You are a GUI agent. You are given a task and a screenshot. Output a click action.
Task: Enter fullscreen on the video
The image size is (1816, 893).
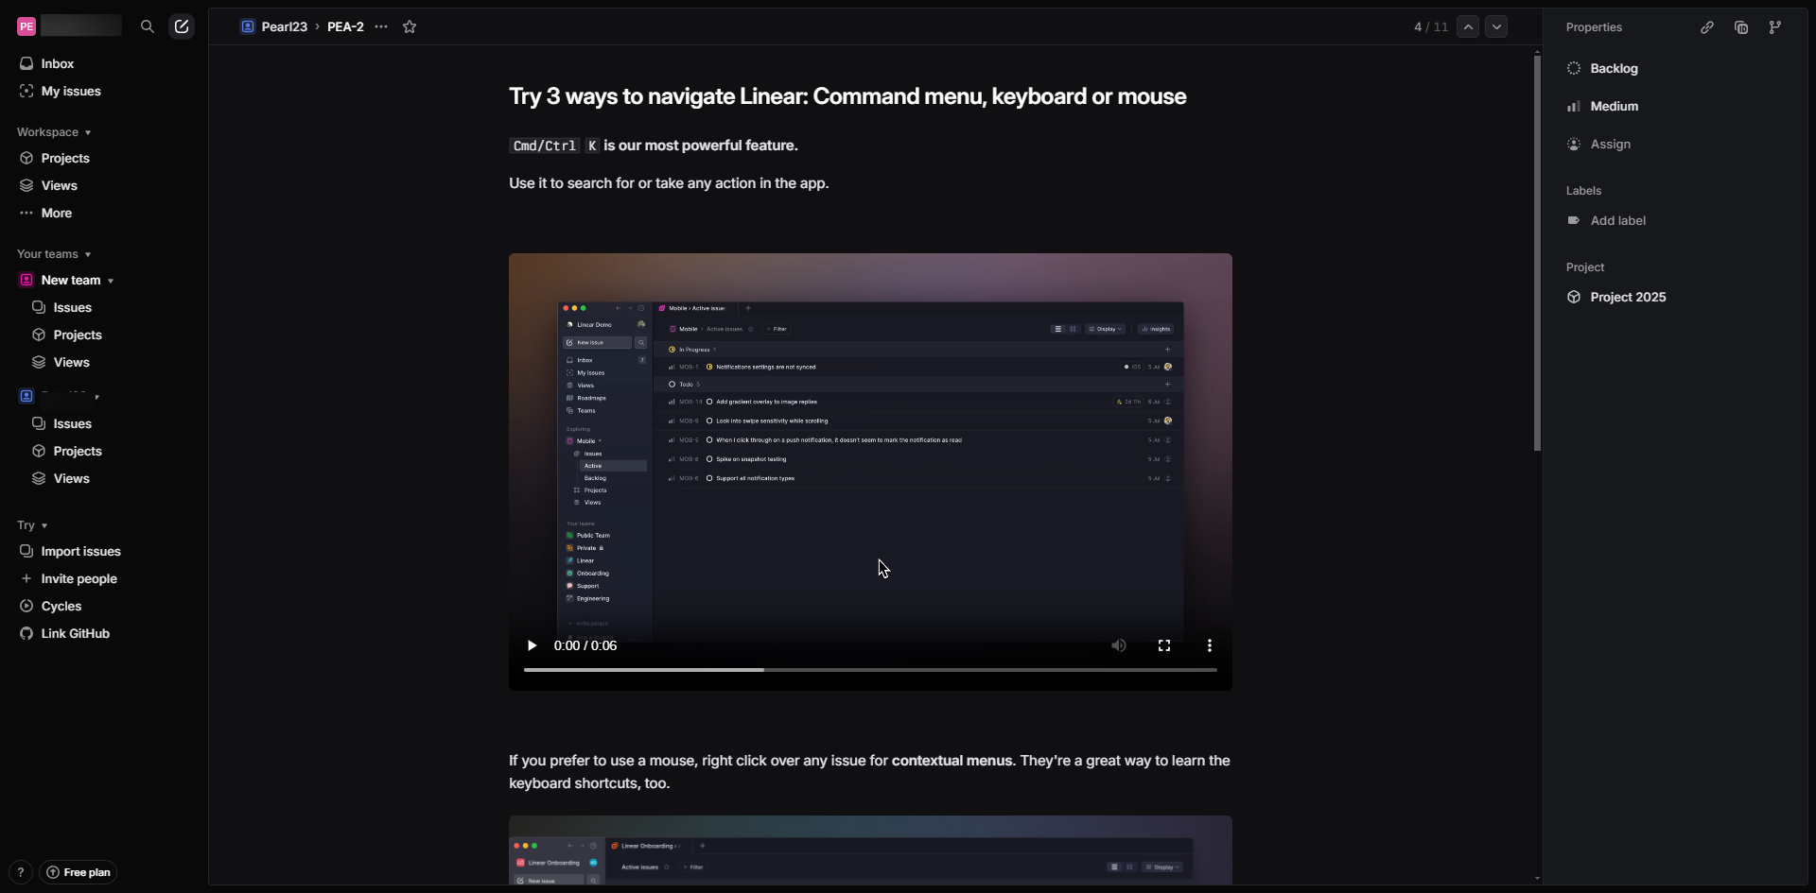(1164, 645)
